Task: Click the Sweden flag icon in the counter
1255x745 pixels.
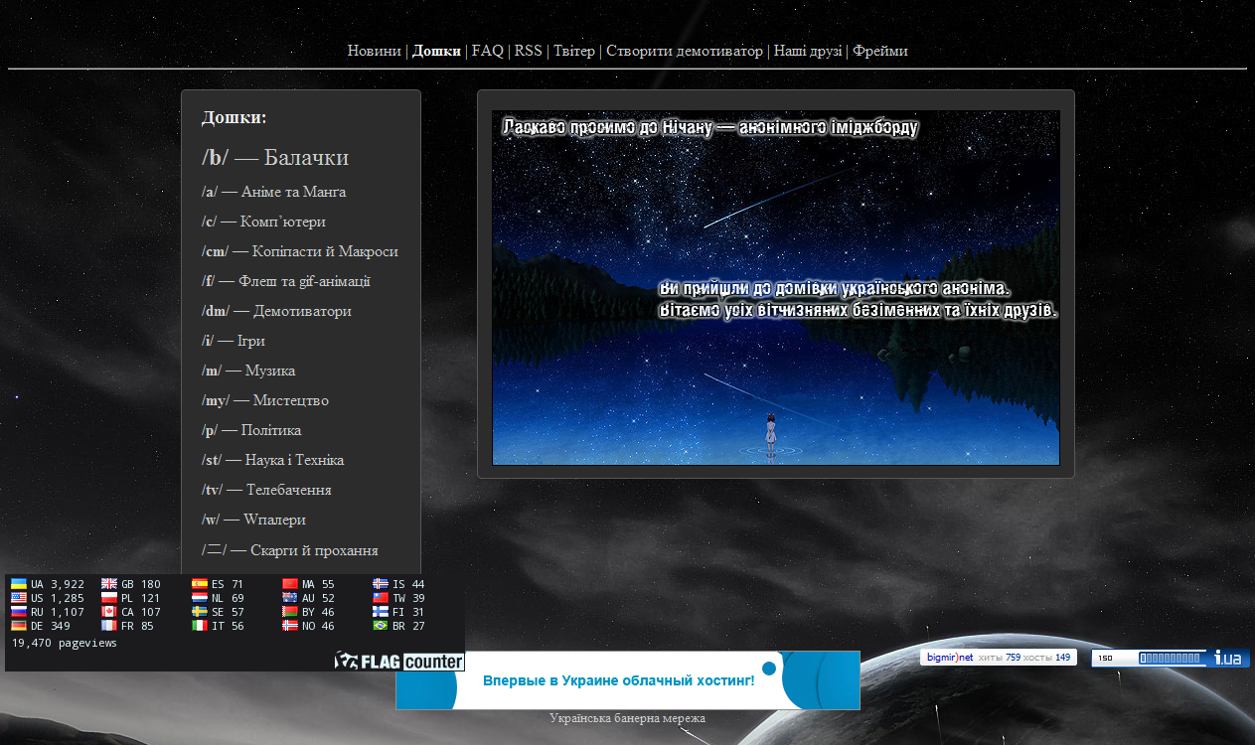Action: (199, 612)
